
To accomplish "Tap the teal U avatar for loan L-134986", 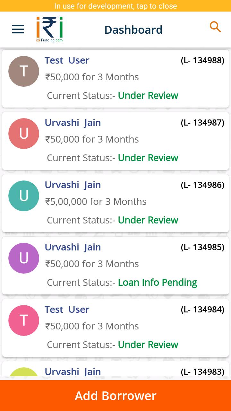I will click(x=24, y=196).
